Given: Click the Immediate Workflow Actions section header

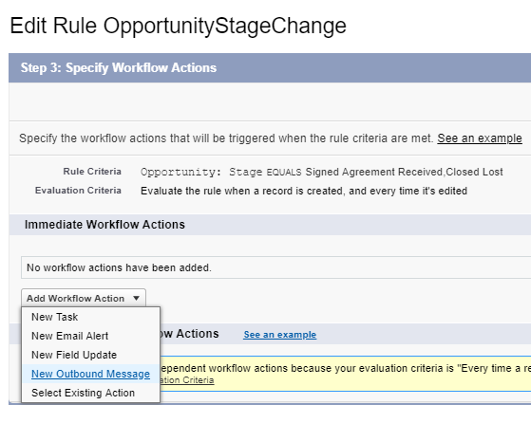Looking at the screenshot, I should point(104,225).
